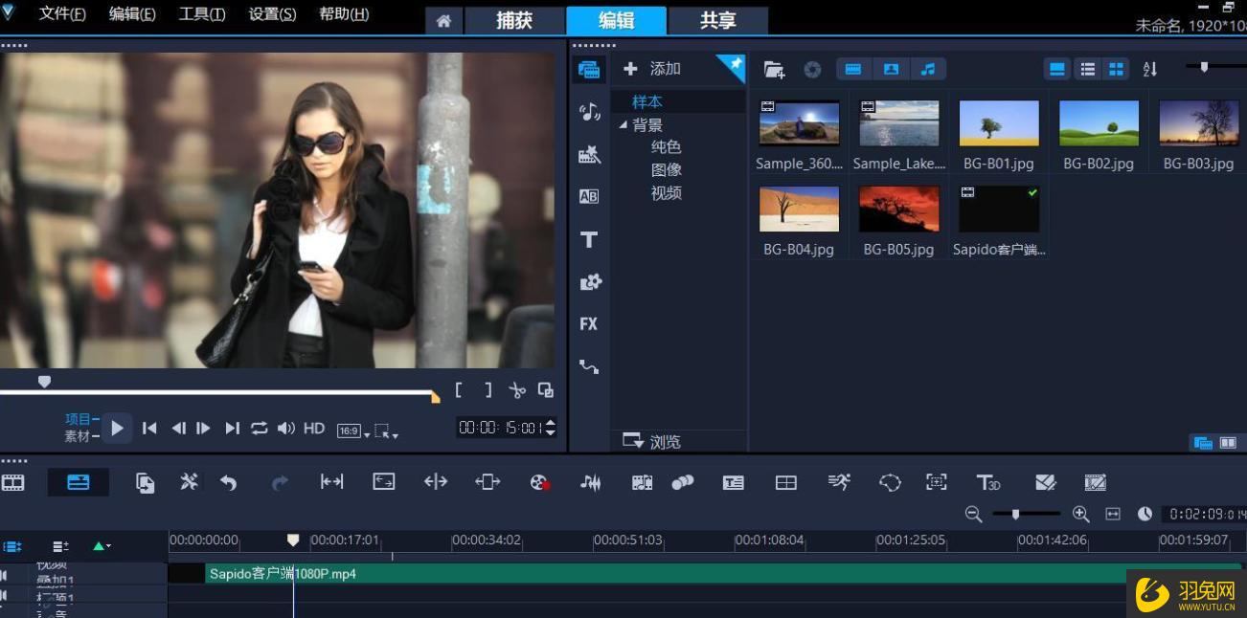Viewport: 1247px width, 618px height.
Task: Open the Transitions (AB) library
Action: tap(589, 196)
